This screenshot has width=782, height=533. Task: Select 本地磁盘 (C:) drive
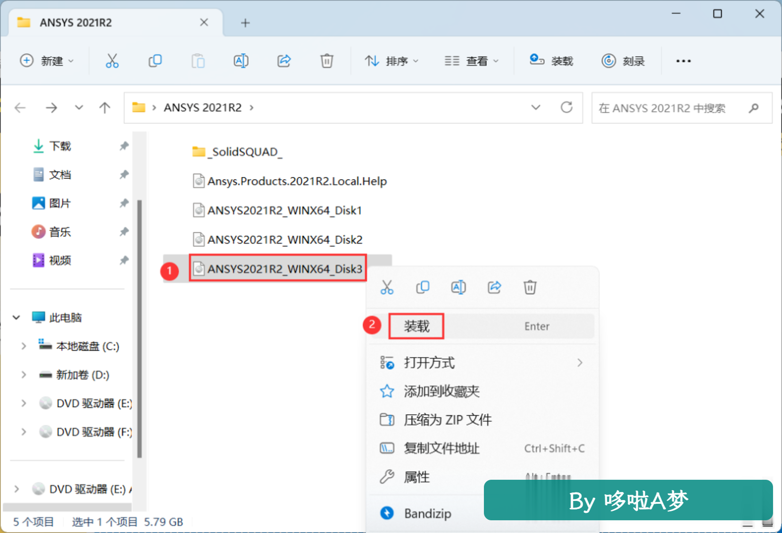pos(88,346)
